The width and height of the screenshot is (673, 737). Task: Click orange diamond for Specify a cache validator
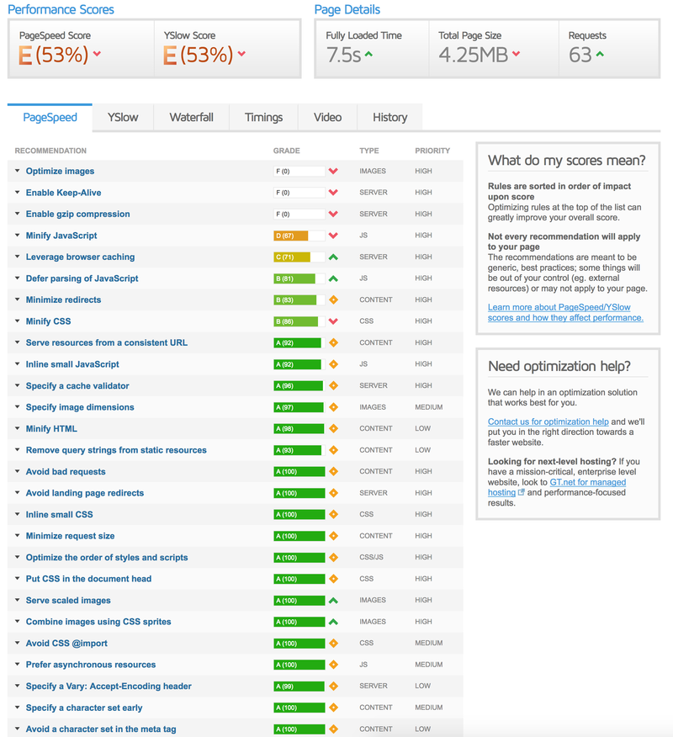coord(333,386)
